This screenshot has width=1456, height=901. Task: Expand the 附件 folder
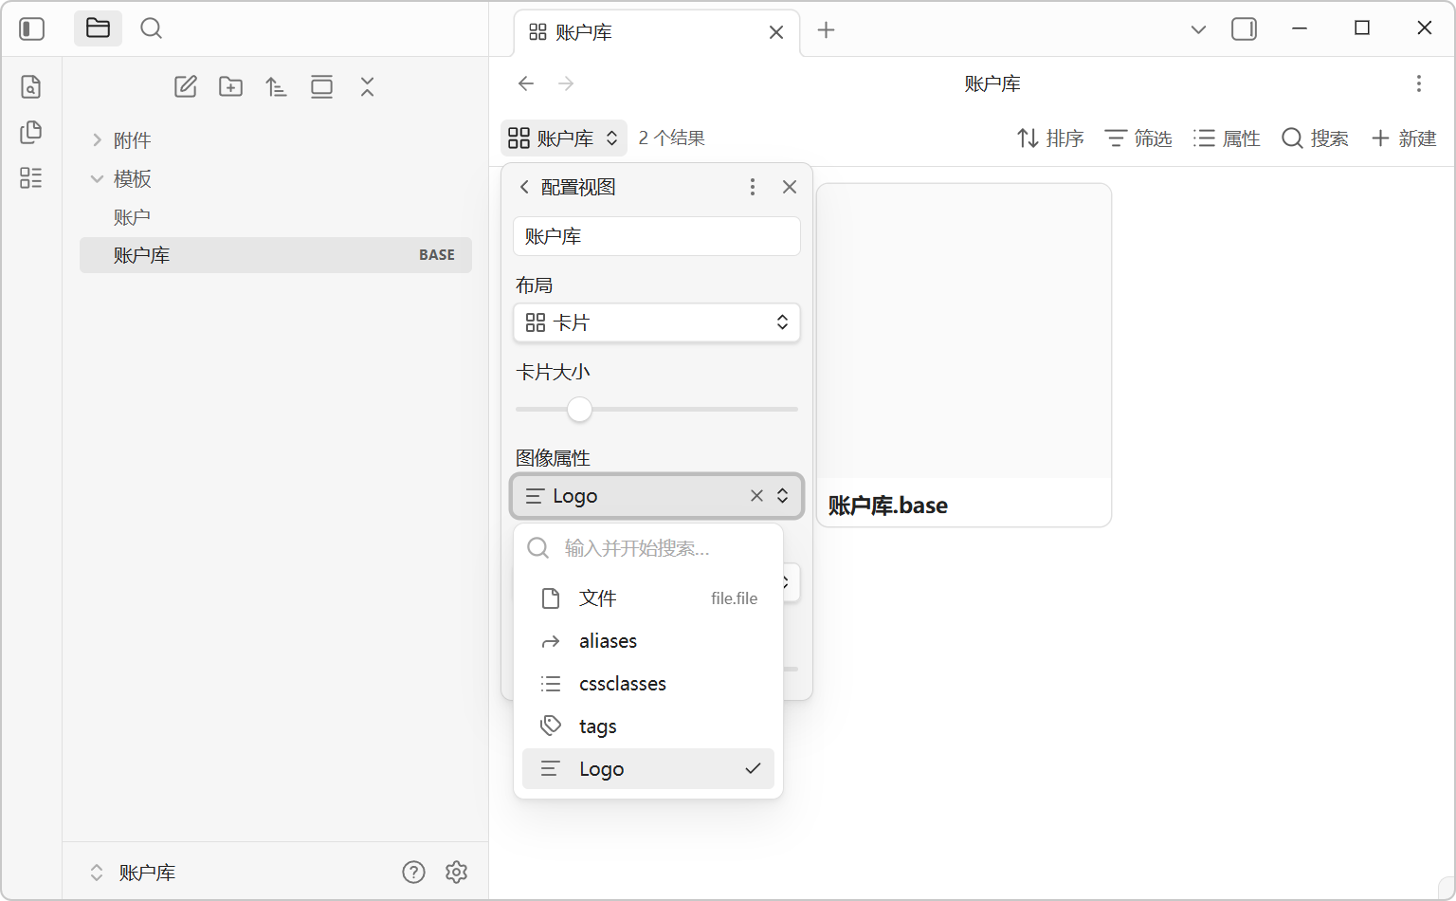[131, 140]
